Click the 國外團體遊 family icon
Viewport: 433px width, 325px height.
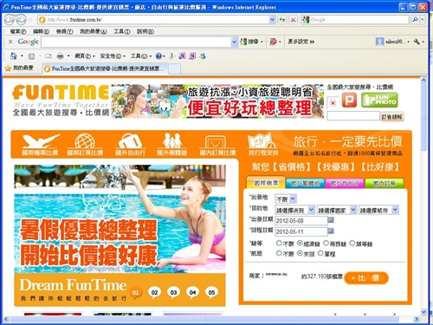click(x=172, y=144)
